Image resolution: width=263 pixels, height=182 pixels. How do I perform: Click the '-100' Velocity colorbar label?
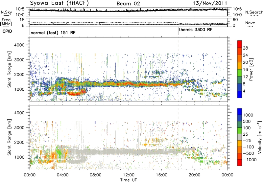coord(248,147)
